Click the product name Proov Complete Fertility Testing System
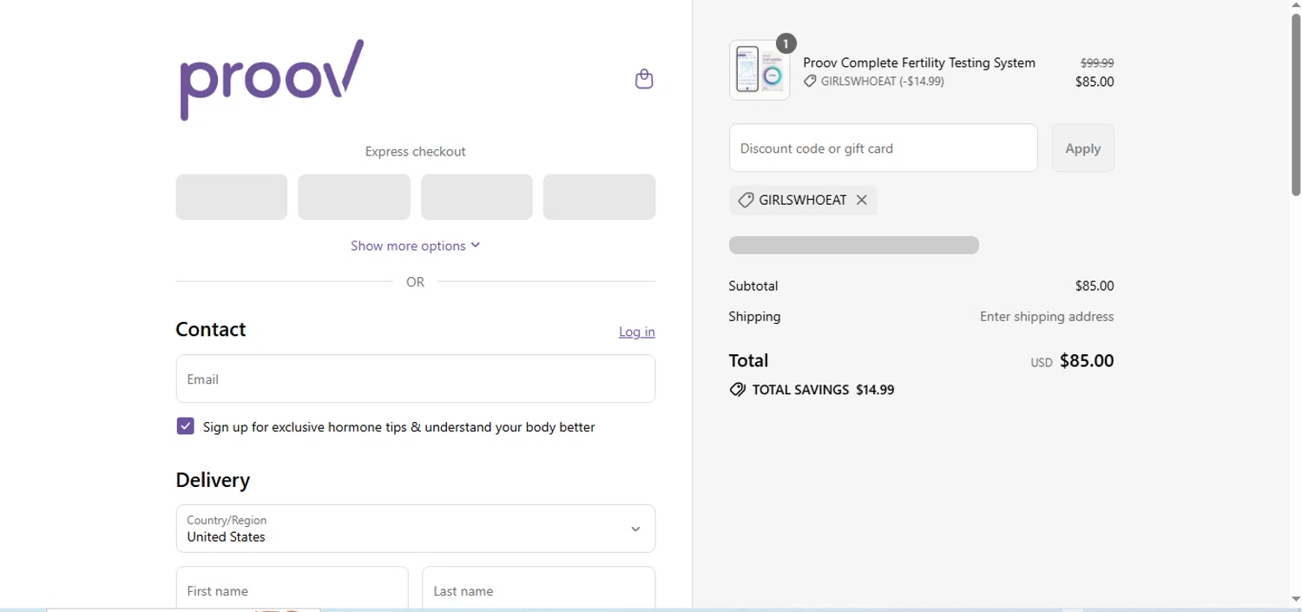Viewport: 1302px width, 612px height. (919, 63)
